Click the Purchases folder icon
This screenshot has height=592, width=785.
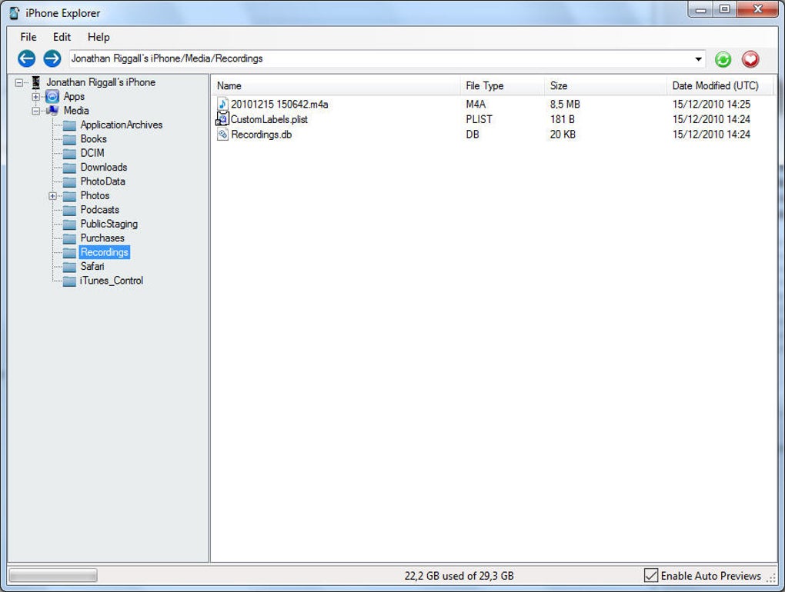click(x=69, y=238)
